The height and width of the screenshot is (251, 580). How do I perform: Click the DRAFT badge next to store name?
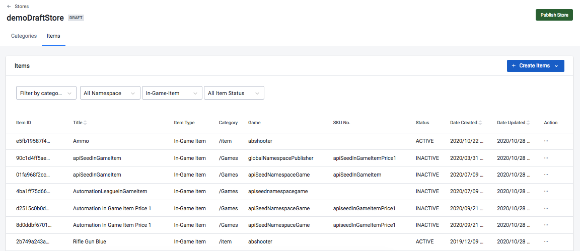tap(76, 18)
